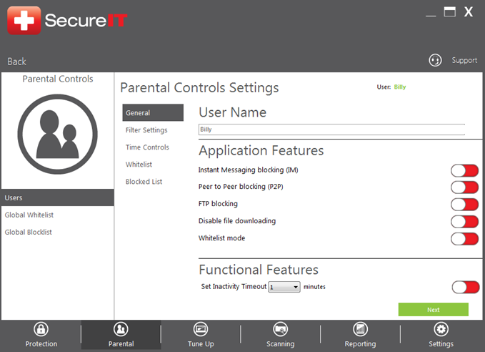Screen dimensions: 485x352
Task: Open the Scanning folder icon
Action: (281, 329)
